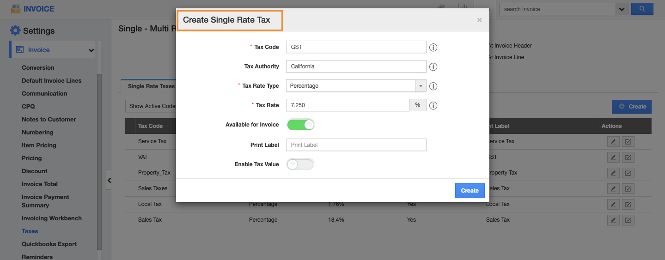Viewport: 665px width, 260px height.
Task: Click the info icon beside Tax Authority
Action: point(433,67)
